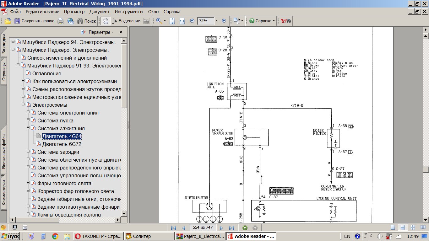Click the Print icon
The width and height of the screenshot is (429, 241).
(61, 21)
